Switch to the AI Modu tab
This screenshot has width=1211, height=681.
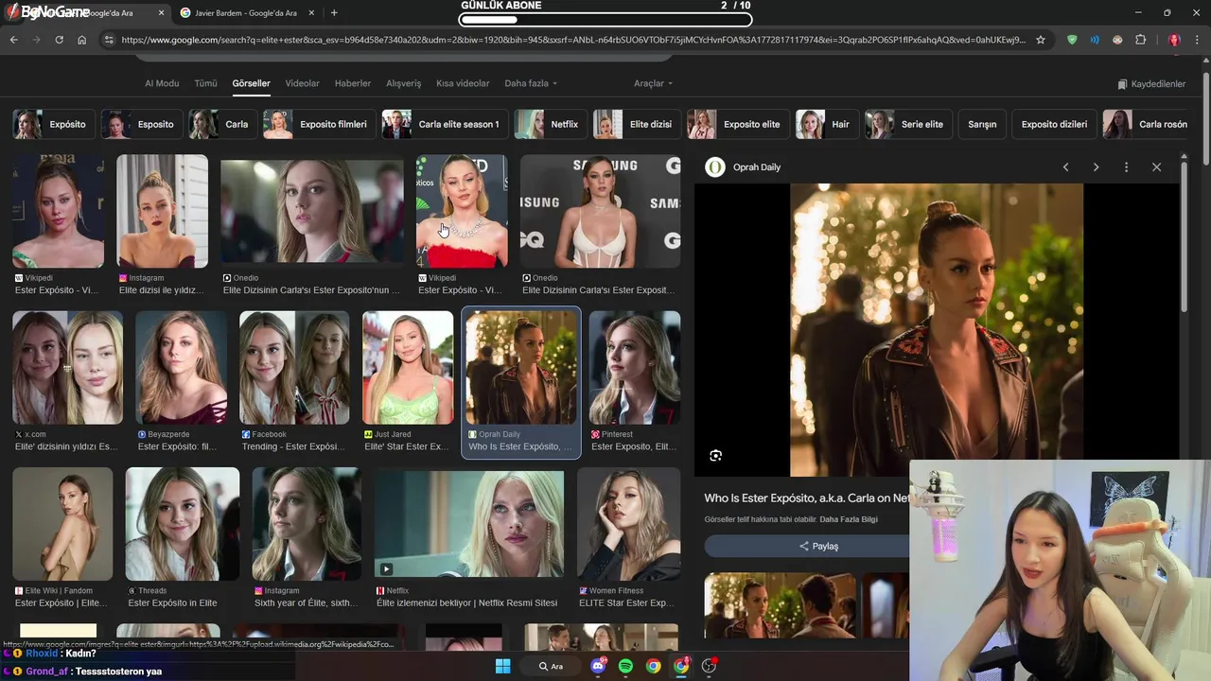tap(162, 83)
